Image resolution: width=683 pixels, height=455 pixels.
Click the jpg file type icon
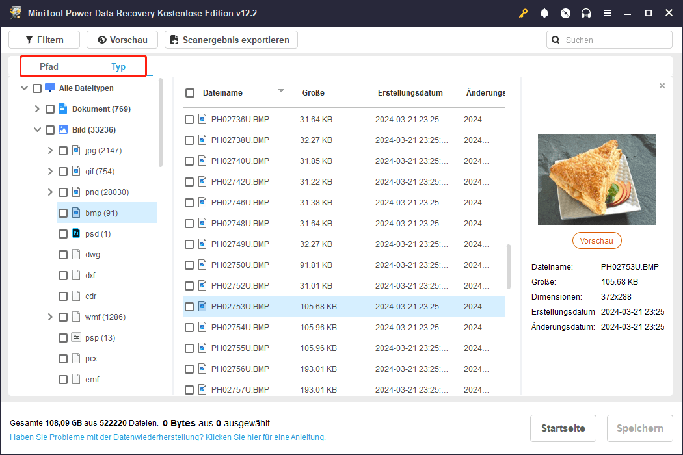(76, 151)
